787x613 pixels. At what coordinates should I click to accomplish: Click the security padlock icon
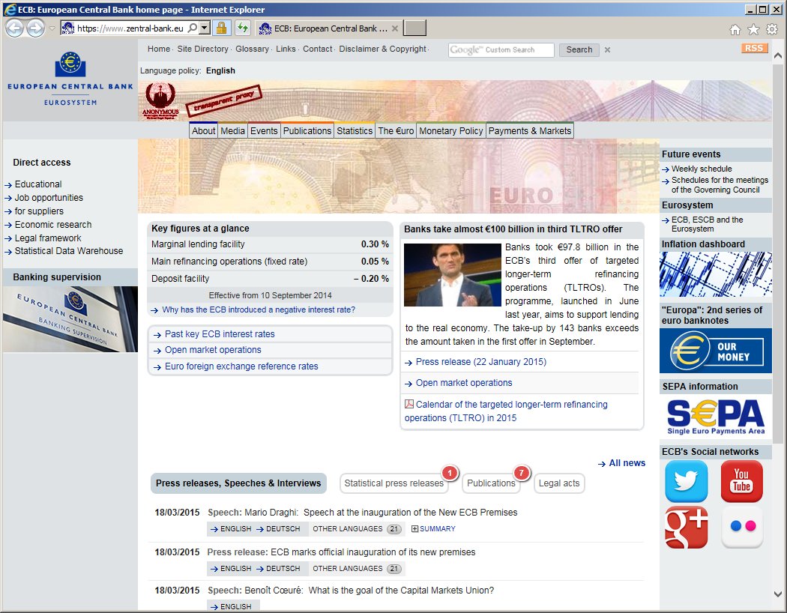pyautogui.click(x=221, y=28)
